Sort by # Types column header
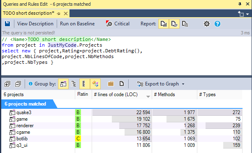The image size is (252, 153). coord(220,94)
